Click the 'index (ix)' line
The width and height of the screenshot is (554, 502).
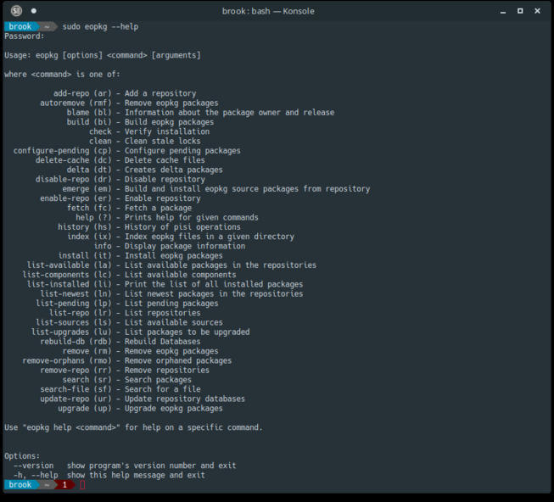181,237
